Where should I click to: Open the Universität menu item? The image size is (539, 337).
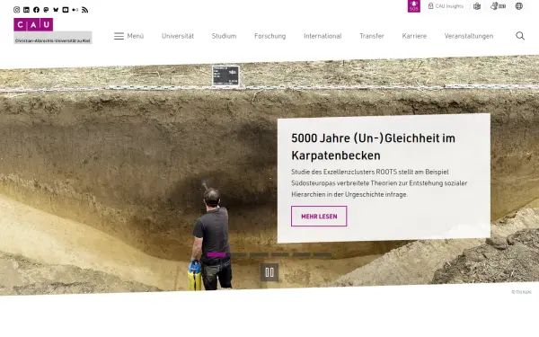click(x=178, y=36)
